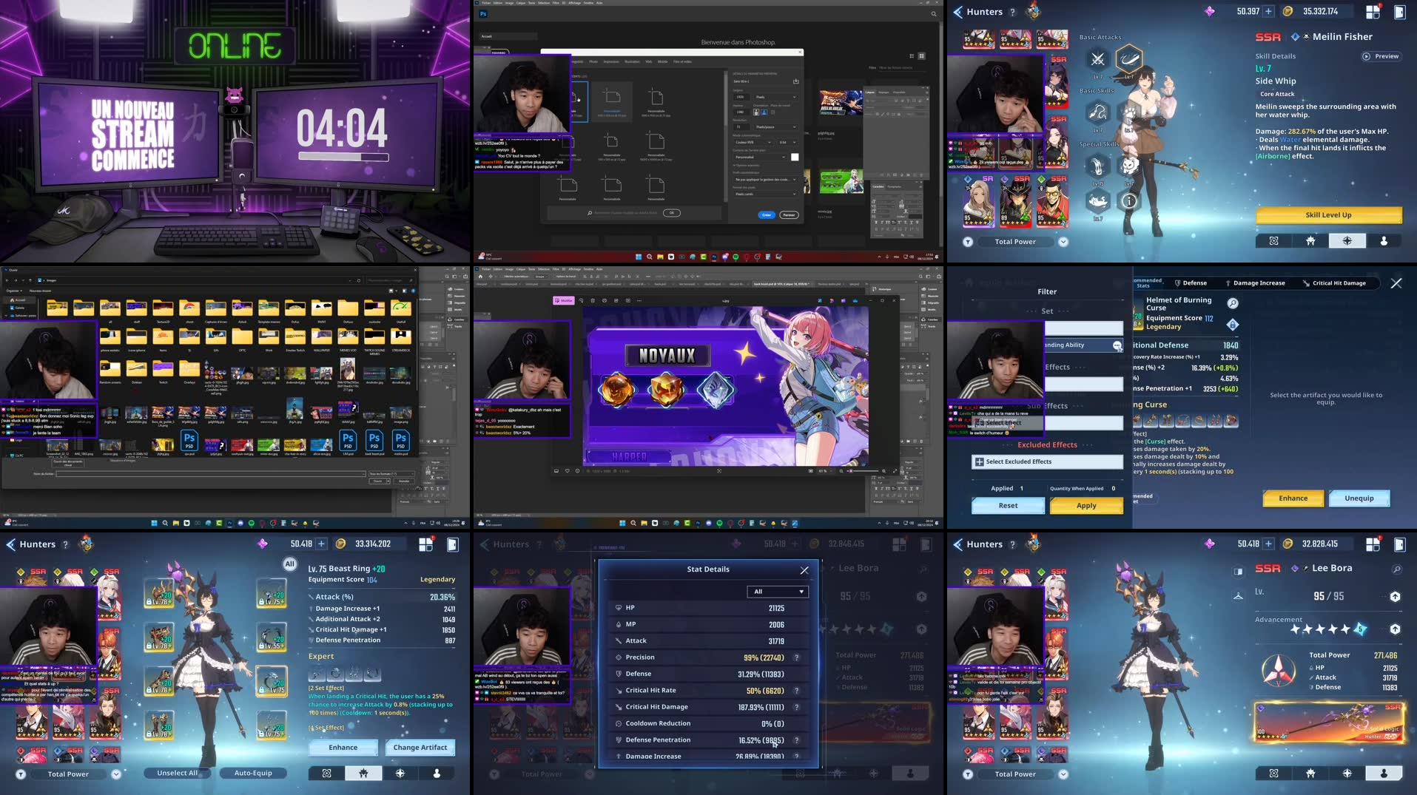Image resolution: width=1417 pixels, height=795 pixels.
Task: Click magnifier icon beside Lee Bora name
Action: [1396, 569]
